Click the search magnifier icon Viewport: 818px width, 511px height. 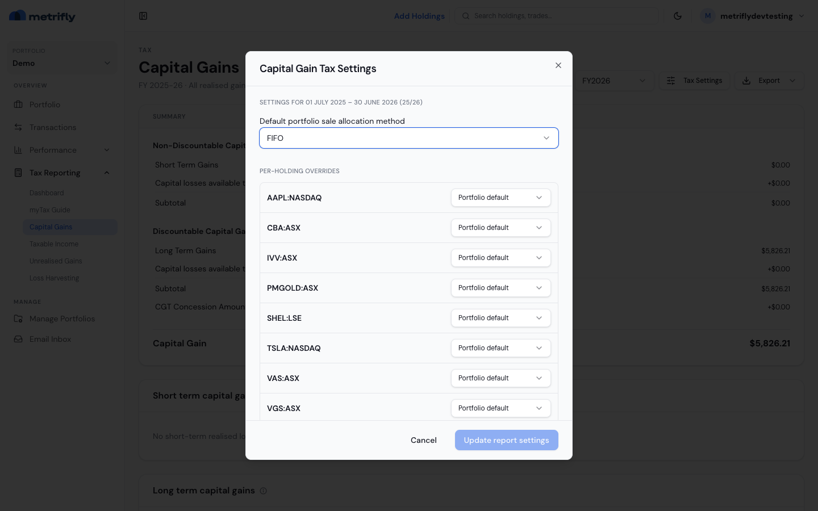click(x=466, y=16)
